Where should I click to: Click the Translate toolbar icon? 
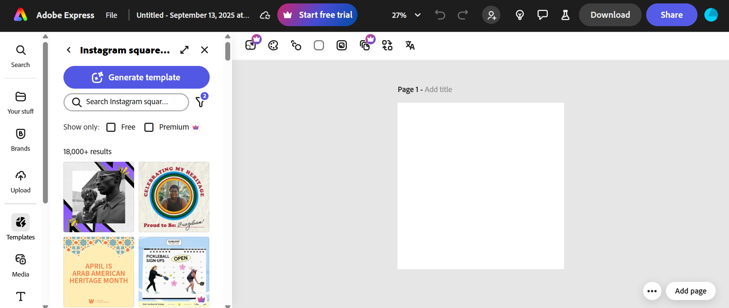[410, 45]
